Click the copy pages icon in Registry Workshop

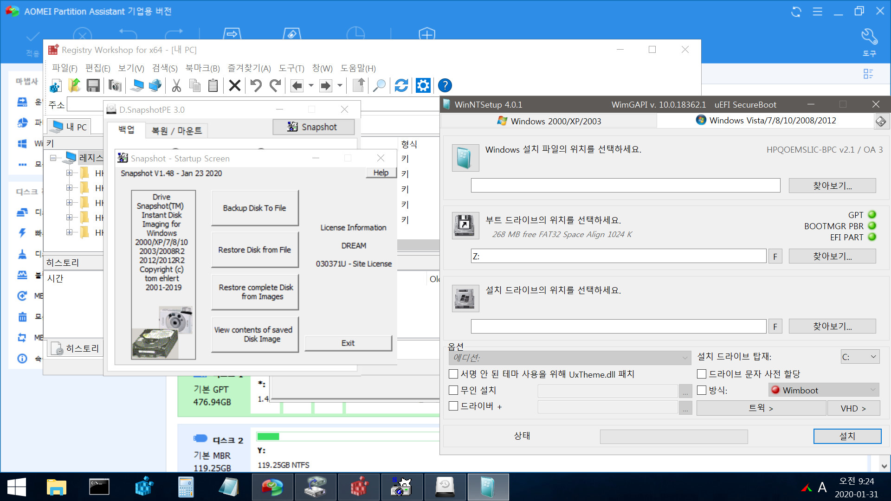click(195, 85)
